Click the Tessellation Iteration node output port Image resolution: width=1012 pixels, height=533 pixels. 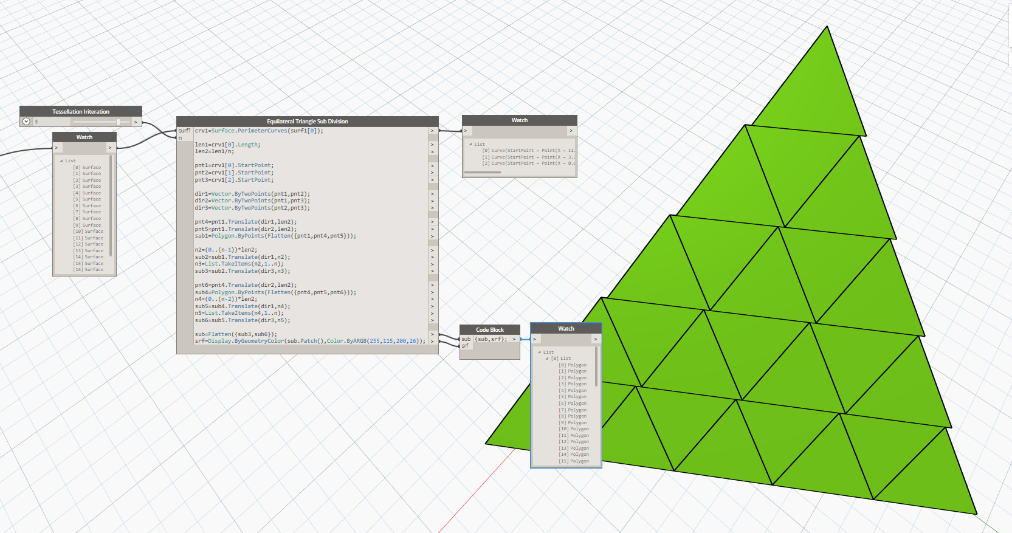[x=136, y=122]
